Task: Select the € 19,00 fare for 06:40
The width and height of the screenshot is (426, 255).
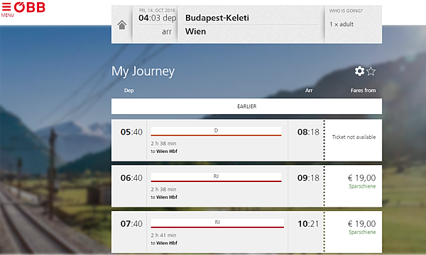Action: point(362,178)
